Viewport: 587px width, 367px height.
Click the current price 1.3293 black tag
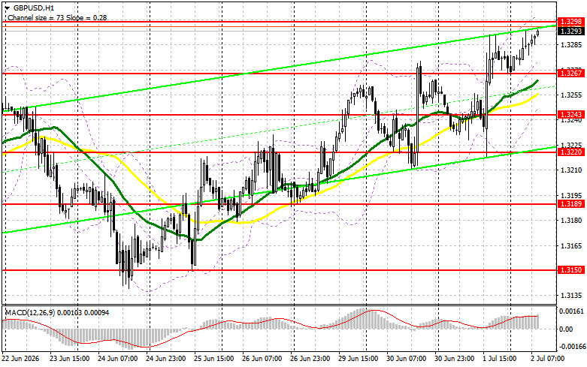tap(570, 31)
